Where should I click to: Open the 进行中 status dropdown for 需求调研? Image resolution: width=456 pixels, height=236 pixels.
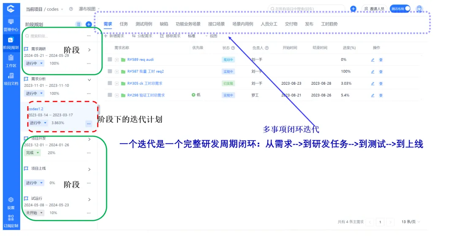coord(34,63)
